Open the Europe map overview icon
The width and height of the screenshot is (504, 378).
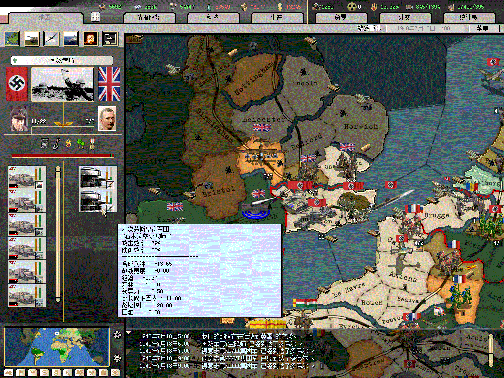point(12,38)
